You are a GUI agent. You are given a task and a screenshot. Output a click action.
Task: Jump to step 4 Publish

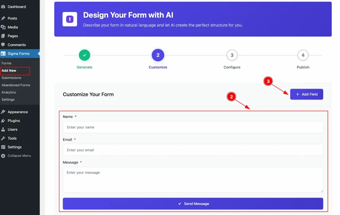click(x=303, y=55)
